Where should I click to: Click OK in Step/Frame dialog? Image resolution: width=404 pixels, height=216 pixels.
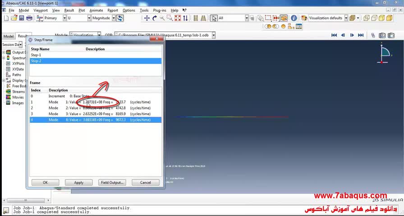[x=46, y=182]
